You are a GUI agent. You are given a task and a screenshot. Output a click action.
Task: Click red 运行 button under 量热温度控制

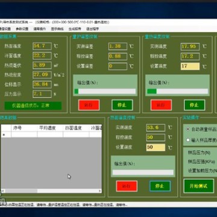click(x=161, y=105)
